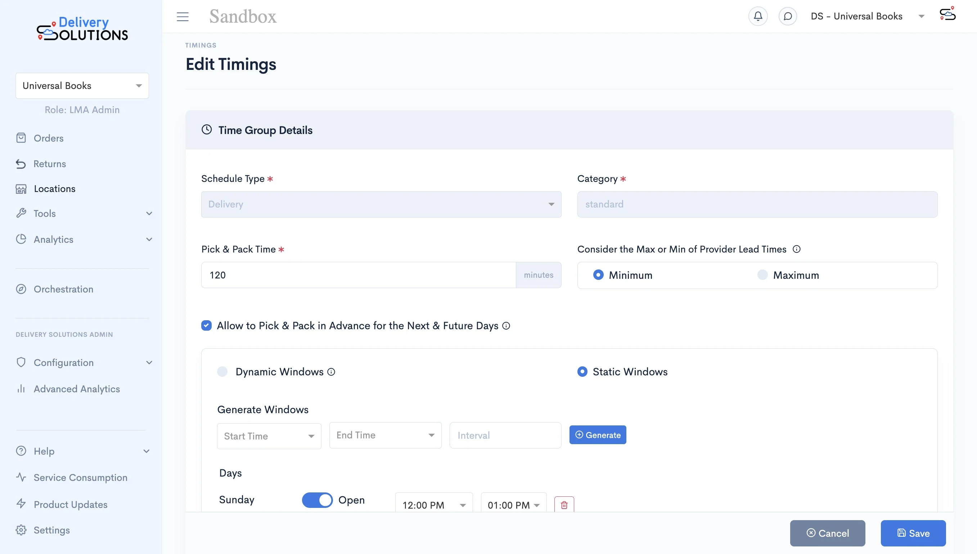This screenshot has height=554, width=977.
Task: Click the Settings gear icon
Action: click(21, 530)
